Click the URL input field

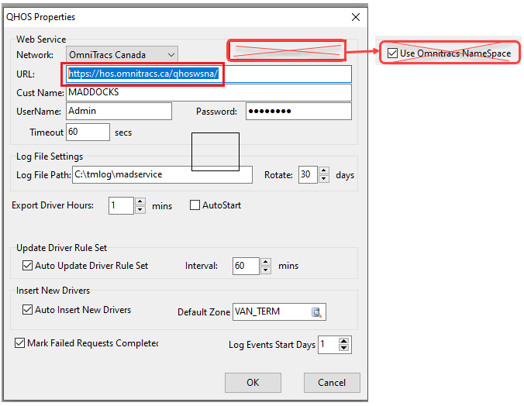(x=209, y=74)
